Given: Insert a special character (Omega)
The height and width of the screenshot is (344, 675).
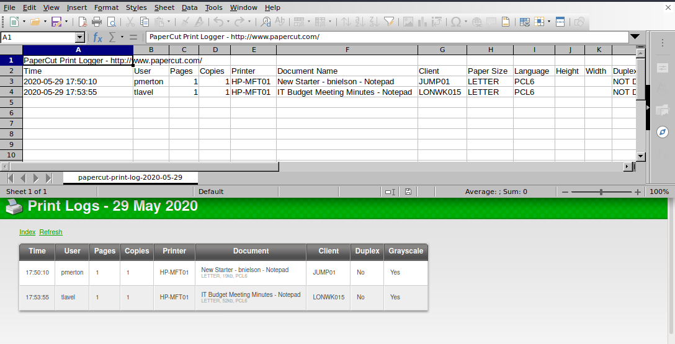Looking at the screenshot, I should coord(456,22).
